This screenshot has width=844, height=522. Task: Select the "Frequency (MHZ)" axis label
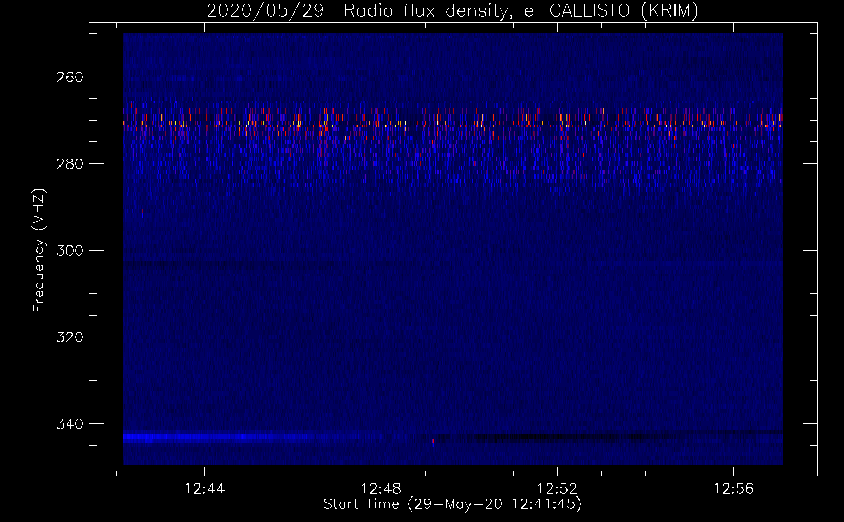[39, 251]
